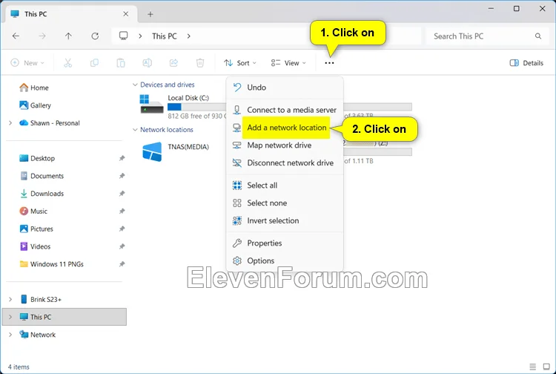Viewport: 556px width, 374px height.
Task: Unpin Videos using its pin icon
Action: click(x=122, y=246)
